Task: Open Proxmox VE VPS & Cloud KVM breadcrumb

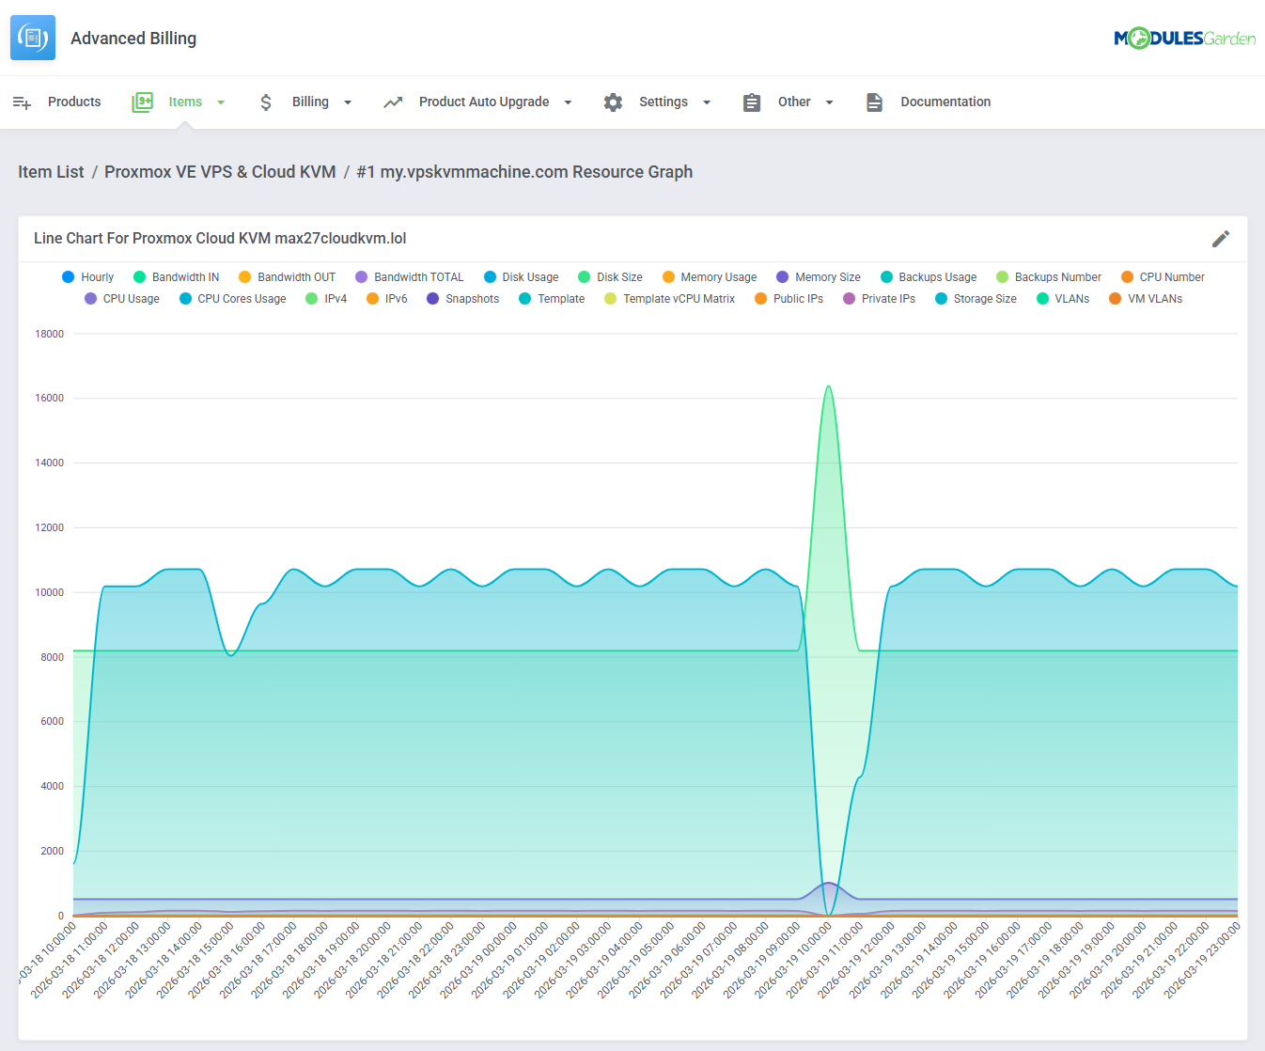Action: coord(220,172)
